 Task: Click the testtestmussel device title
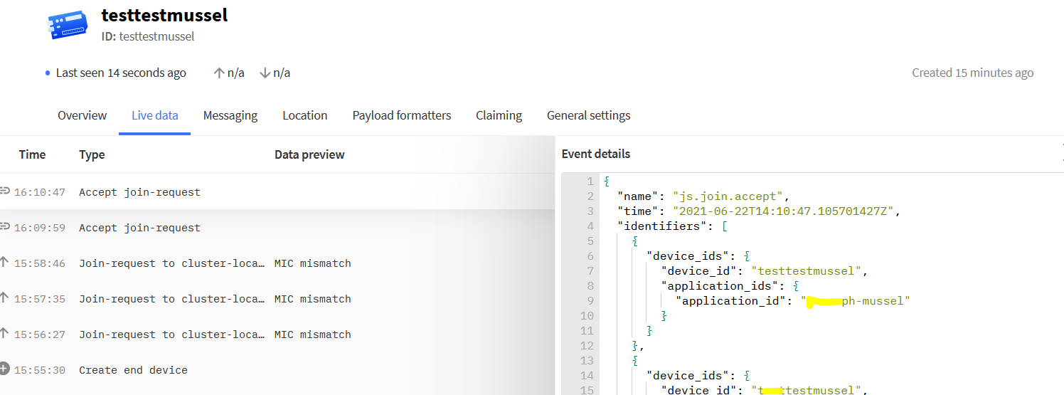click(164, 15)
